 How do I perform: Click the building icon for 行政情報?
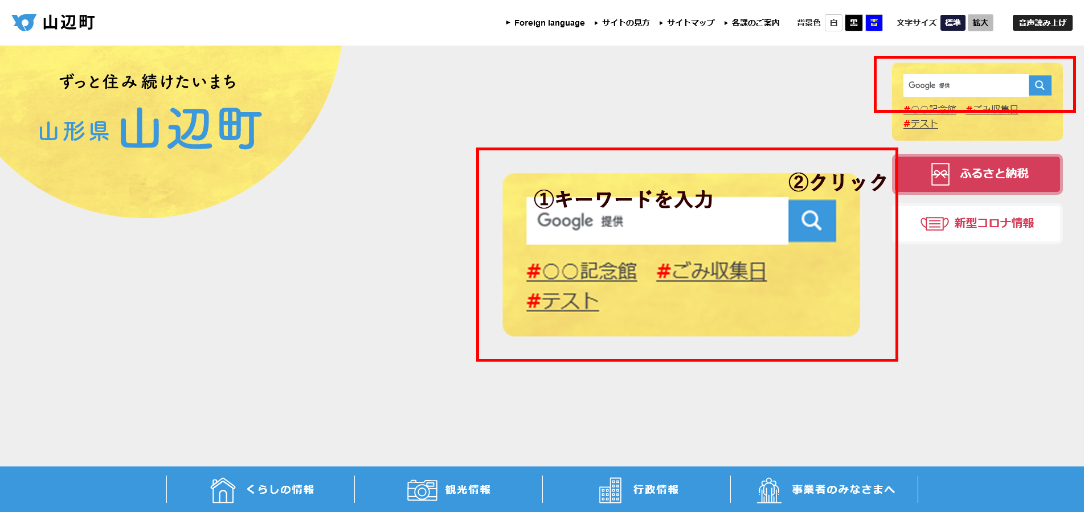pyautogui.click(x=610, y=490)
